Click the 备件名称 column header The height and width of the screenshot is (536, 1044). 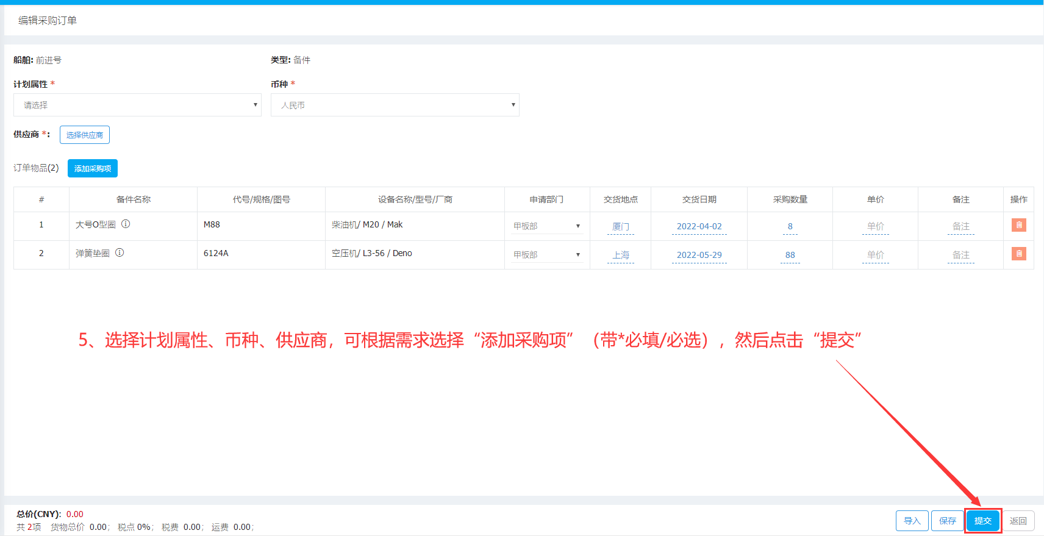pos(134,199)
